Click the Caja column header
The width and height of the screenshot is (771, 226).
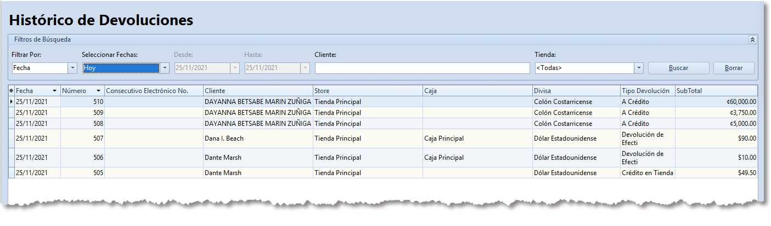click(x=477, y=90)
